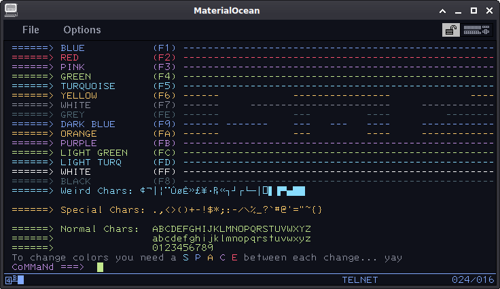This screenshot has height=289, width=500.
Task: Show the on-screen keypad icon
Action: (x=476, y=30)
